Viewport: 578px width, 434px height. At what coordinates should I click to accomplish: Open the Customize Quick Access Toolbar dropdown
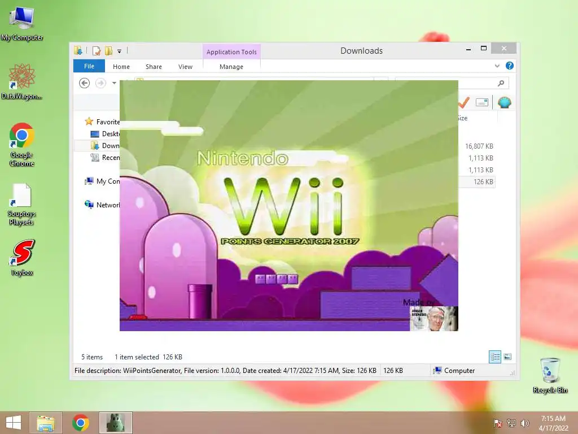click(120, 51)
